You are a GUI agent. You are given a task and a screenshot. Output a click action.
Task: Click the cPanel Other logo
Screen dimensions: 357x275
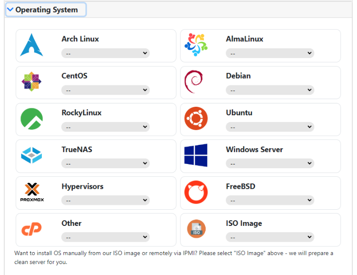coord(32,229)
